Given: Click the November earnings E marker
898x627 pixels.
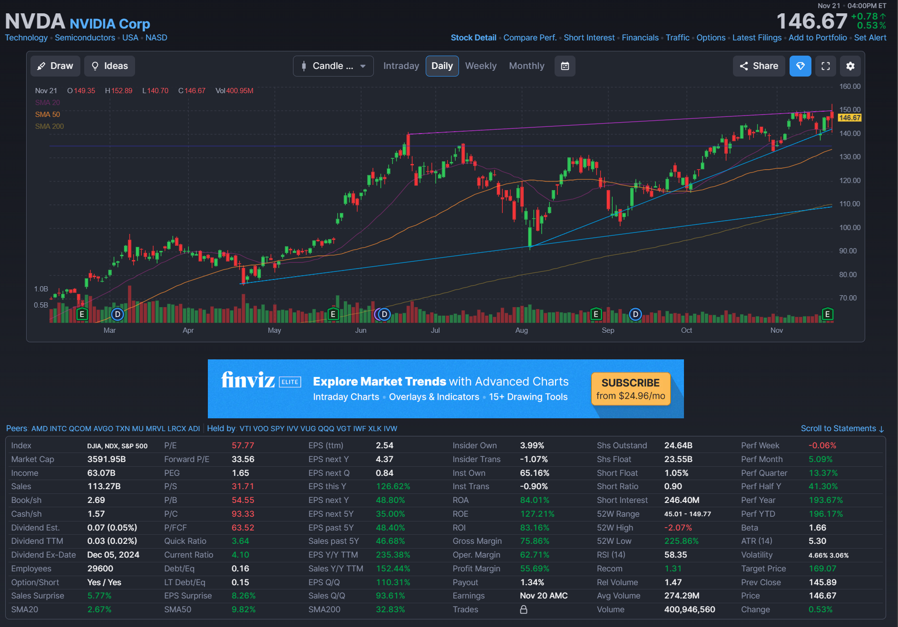Looking at the screenshot, I should pyautogui.click(x=828, y=314).
